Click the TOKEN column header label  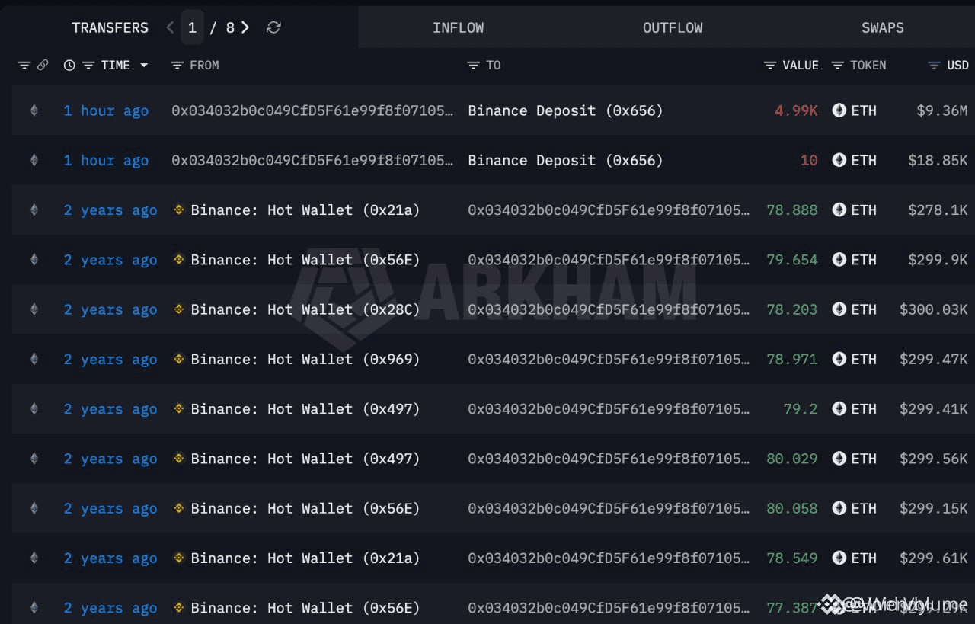pyautogui.click(x=868, y=66)
